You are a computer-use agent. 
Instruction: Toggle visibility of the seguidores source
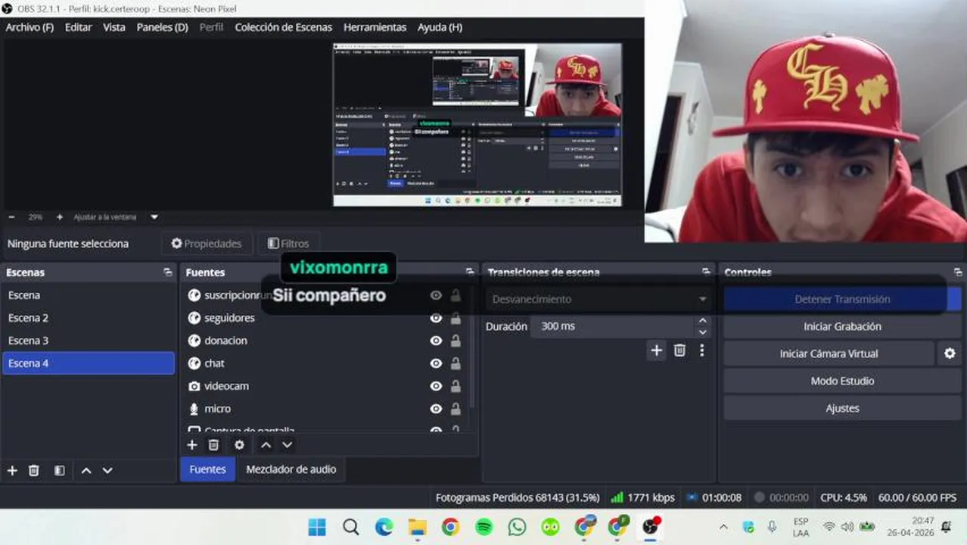(x=436, y=318)
